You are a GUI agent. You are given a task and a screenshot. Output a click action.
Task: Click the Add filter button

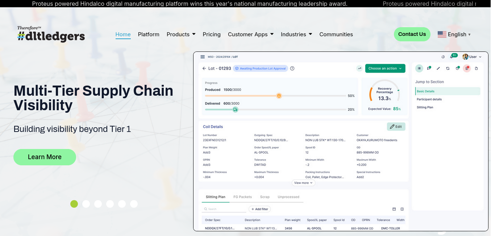(259, 209)
